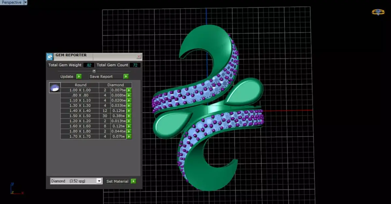
Task: Click the Gem Reporter title bar
Action: [x=94, y=57]
